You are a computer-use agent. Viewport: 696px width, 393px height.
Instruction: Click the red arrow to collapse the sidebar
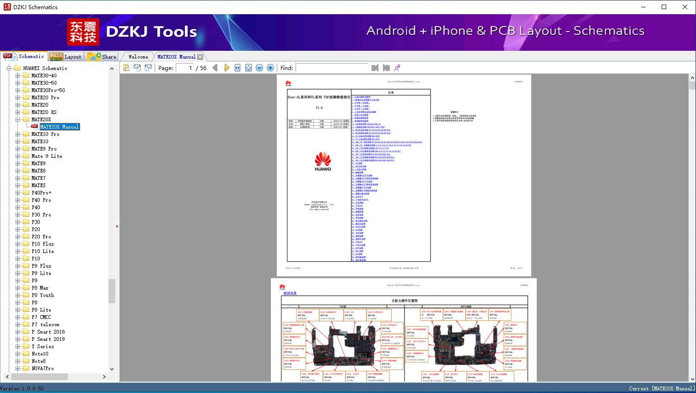click(x=117, y=226)
